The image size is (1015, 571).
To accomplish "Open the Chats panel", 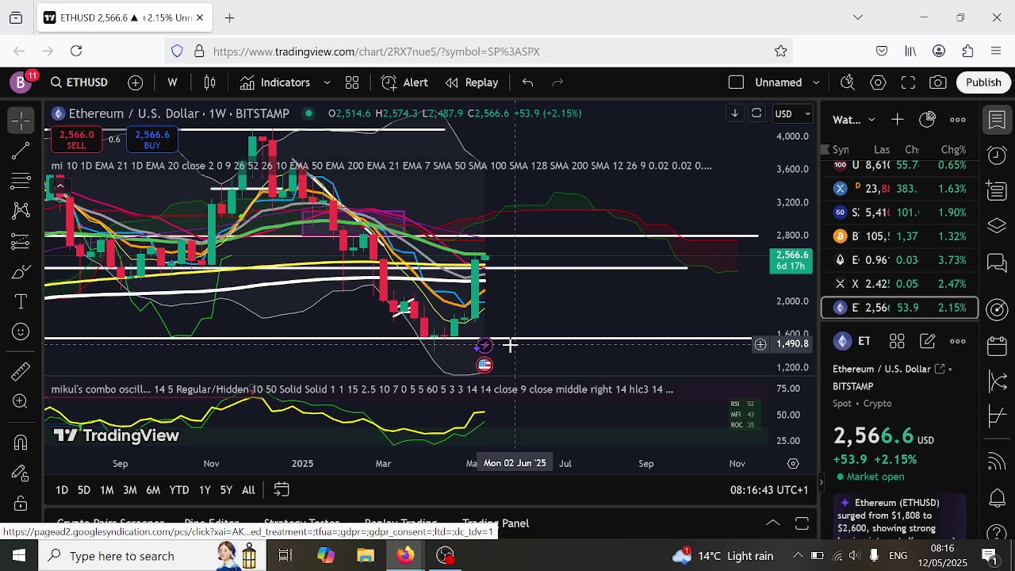I will tap(998, 263).
